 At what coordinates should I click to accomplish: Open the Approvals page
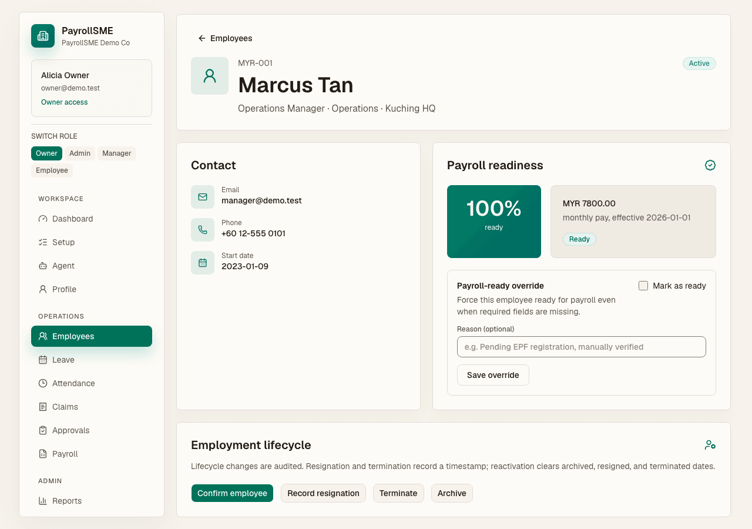(x=92, y=430)
